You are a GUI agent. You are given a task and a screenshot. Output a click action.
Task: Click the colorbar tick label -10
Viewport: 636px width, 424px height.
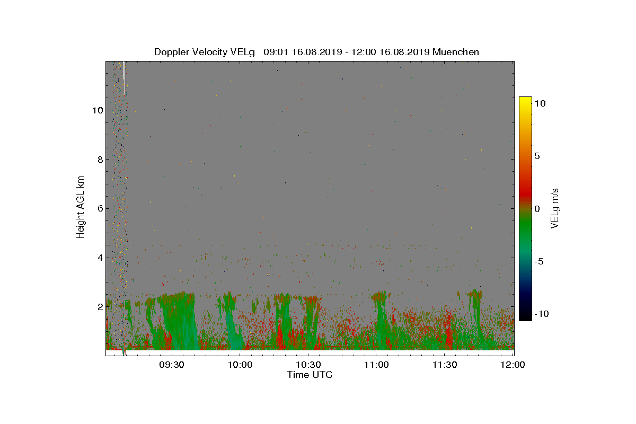(x=542, y=314)
